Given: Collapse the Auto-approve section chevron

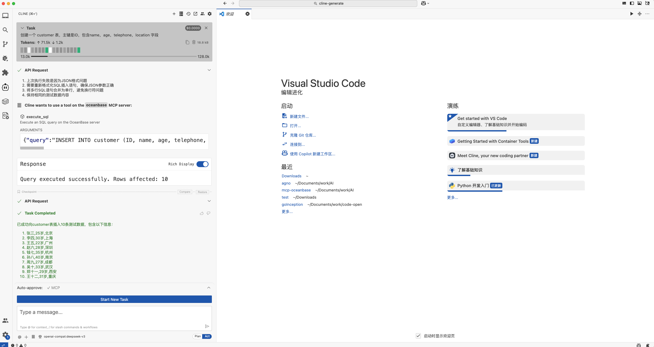Looking at the screenshot, I should tap(209, 288).
